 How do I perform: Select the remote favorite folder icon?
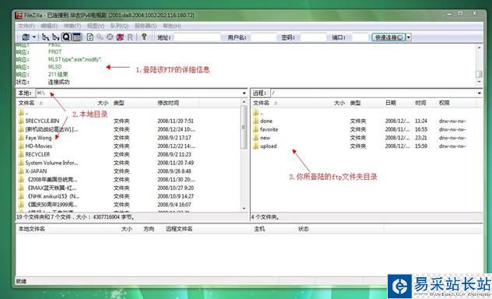click(255, 129)
